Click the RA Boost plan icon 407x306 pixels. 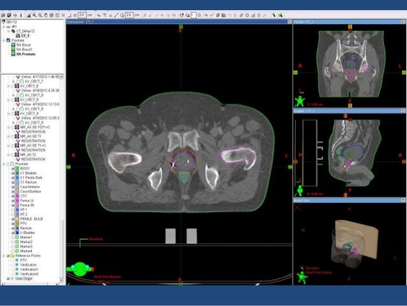(13, 45)
